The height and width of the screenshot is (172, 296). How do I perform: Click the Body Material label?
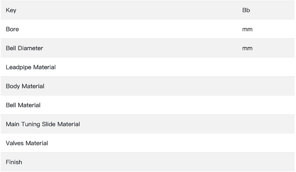(x=25, y=86)
